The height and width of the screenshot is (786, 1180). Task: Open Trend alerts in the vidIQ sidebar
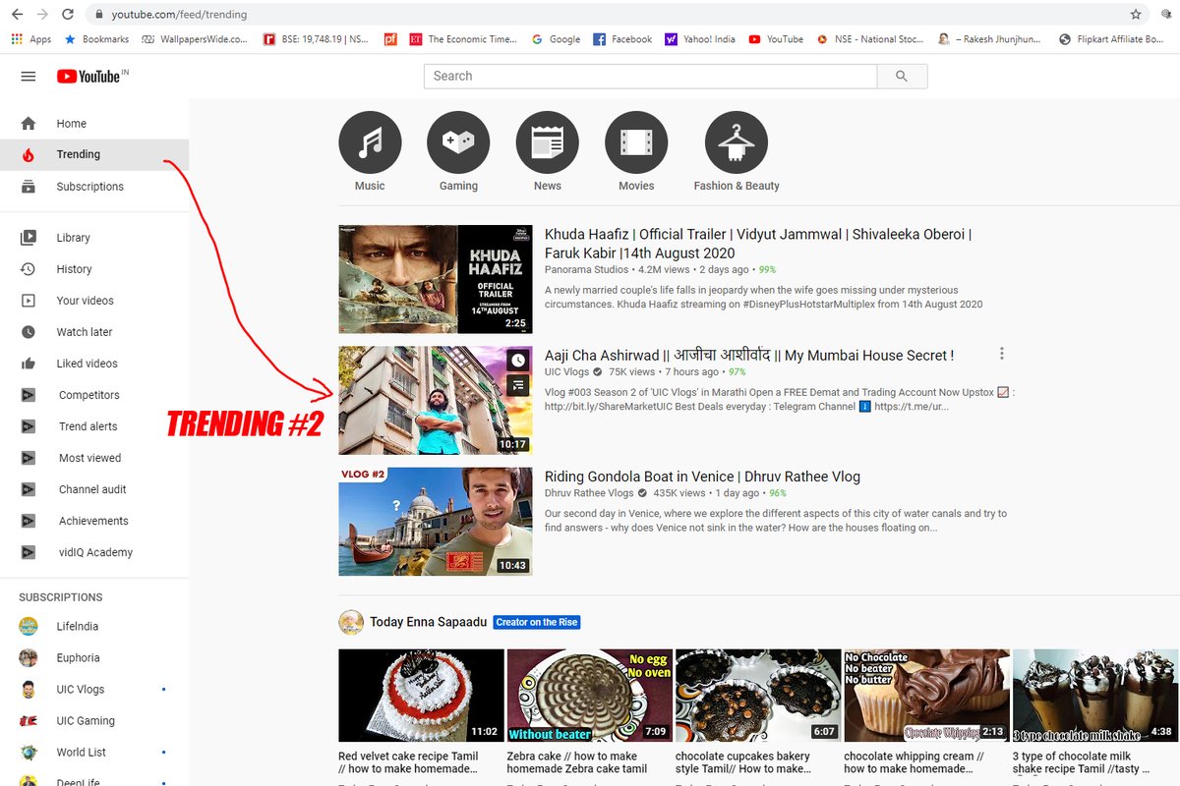click(x=87, y=425)
